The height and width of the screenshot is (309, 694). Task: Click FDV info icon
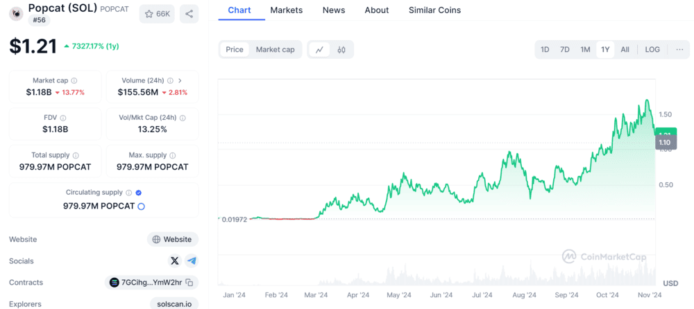point(63,118)
